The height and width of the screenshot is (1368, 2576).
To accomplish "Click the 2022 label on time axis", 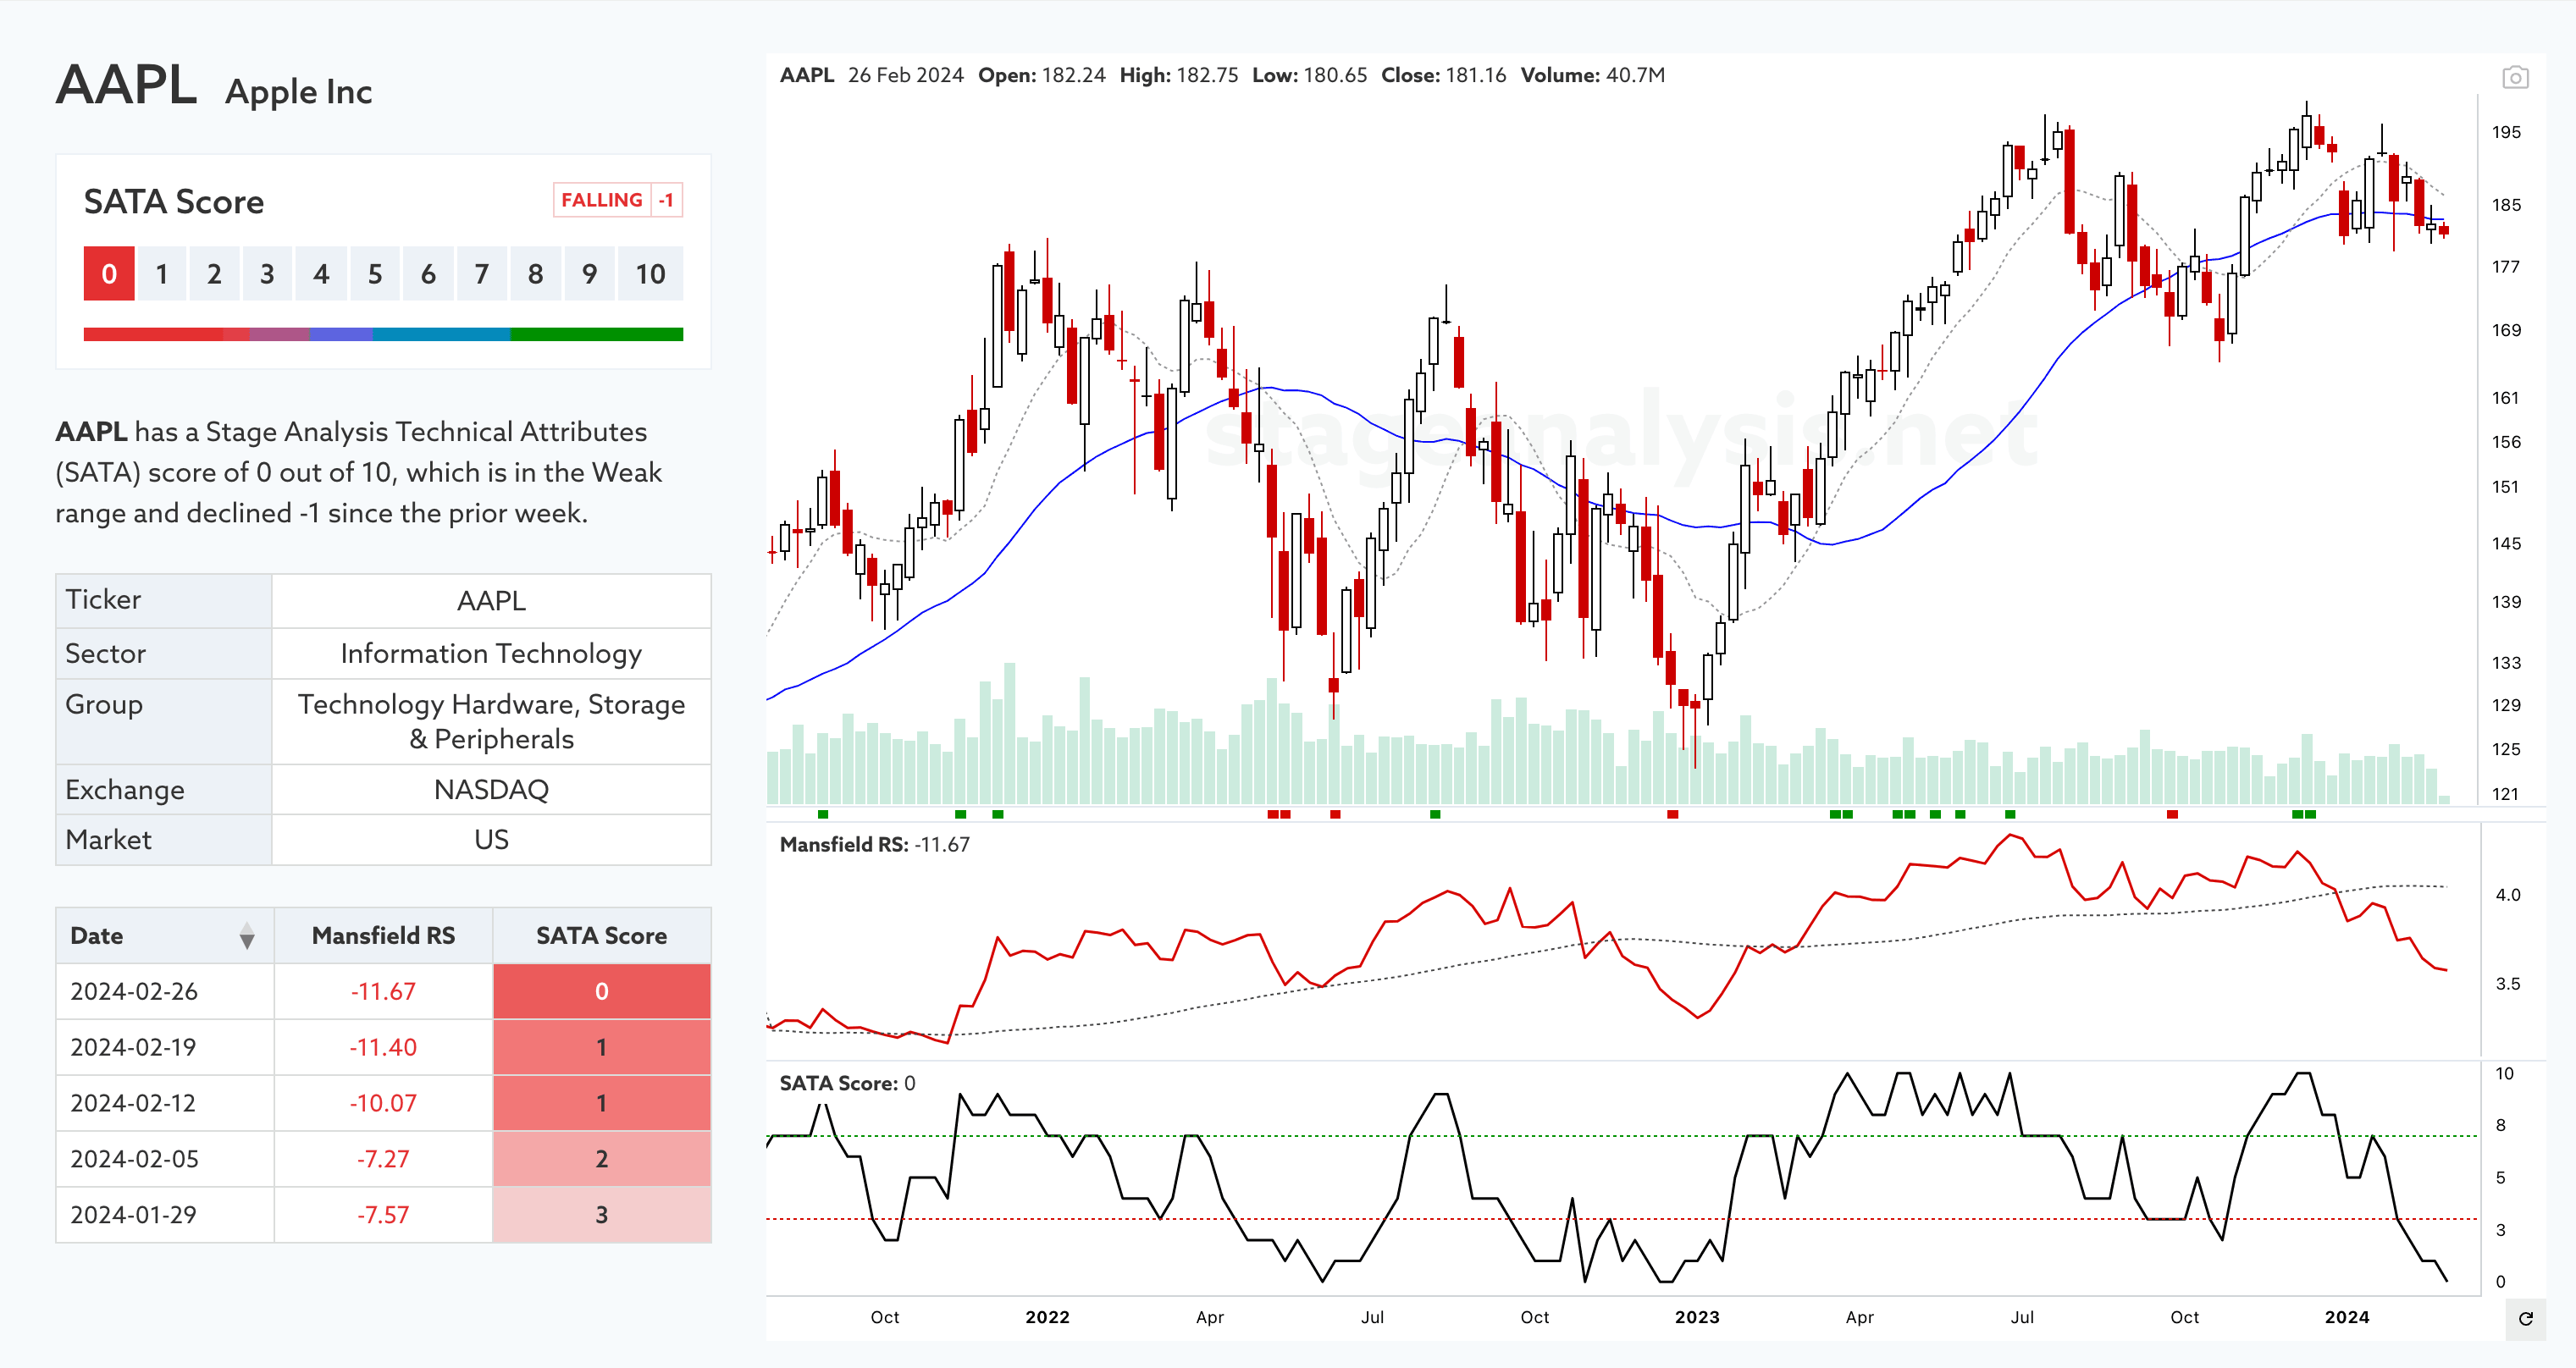I will click(x=1047, y=1318).
